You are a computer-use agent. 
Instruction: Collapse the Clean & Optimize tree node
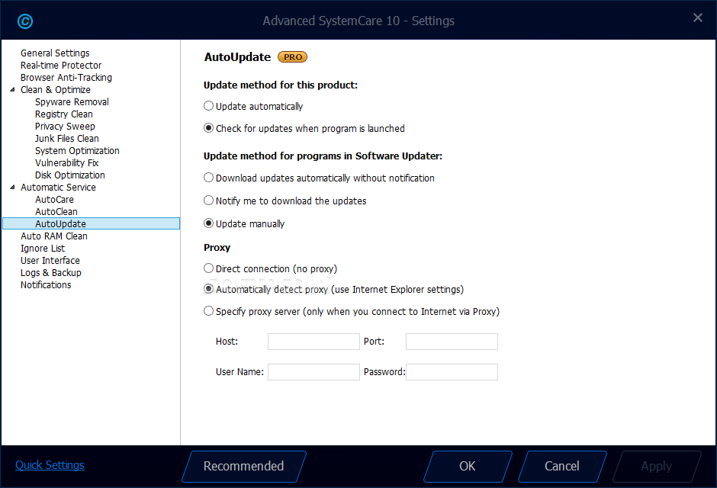tap(12, 89)
